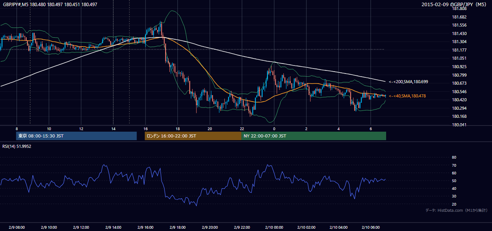Click the 2/9 16:00 time label
Screen dimensions: 492x231
pos(145,228)
